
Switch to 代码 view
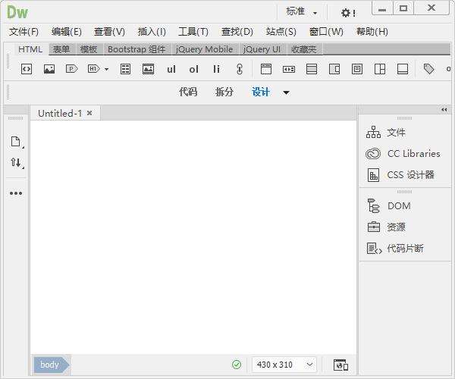point(188,92)
